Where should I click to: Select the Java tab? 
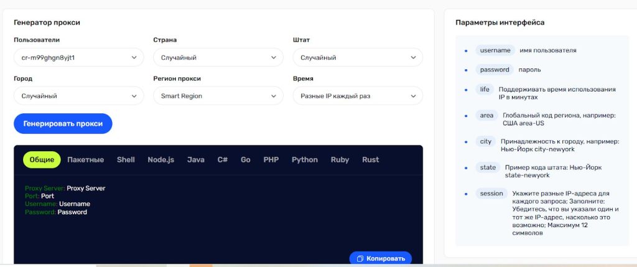(196, 160)
